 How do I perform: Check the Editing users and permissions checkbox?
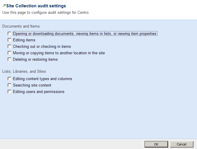(x=10, y=92)
